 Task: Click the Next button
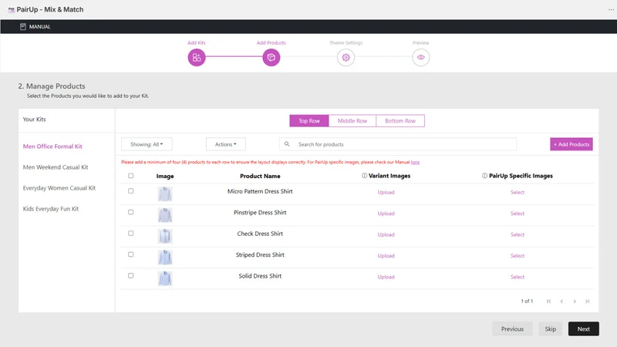584,329
